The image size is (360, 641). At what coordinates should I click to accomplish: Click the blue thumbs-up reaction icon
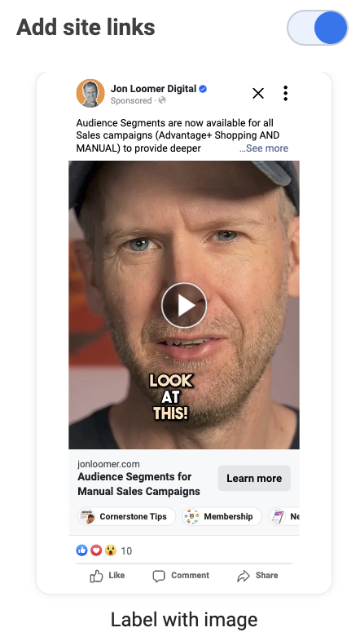pyautogui.click(x=82, y=550)
